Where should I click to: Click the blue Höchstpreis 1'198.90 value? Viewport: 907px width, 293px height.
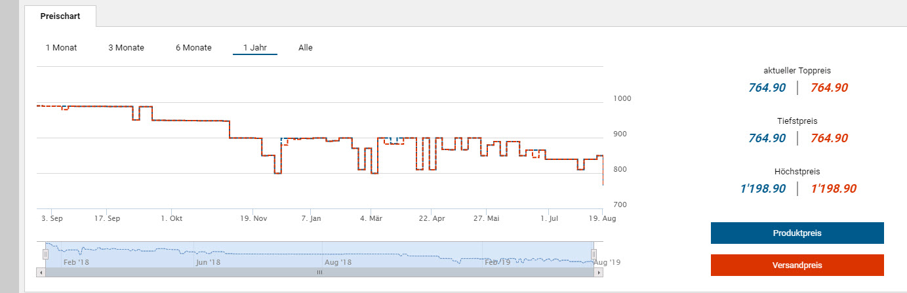763,189
